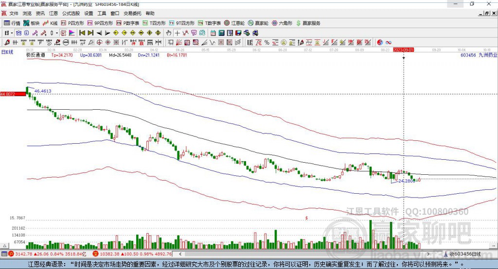Open the 工具 menu
The height and width of the screenshot is (269, 498).
tap(102, 13)
